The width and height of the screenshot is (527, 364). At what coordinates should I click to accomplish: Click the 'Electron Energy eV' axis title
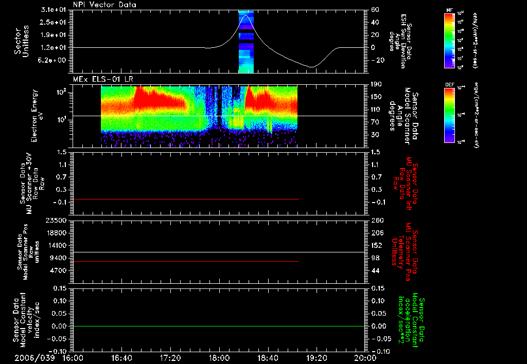38,116
